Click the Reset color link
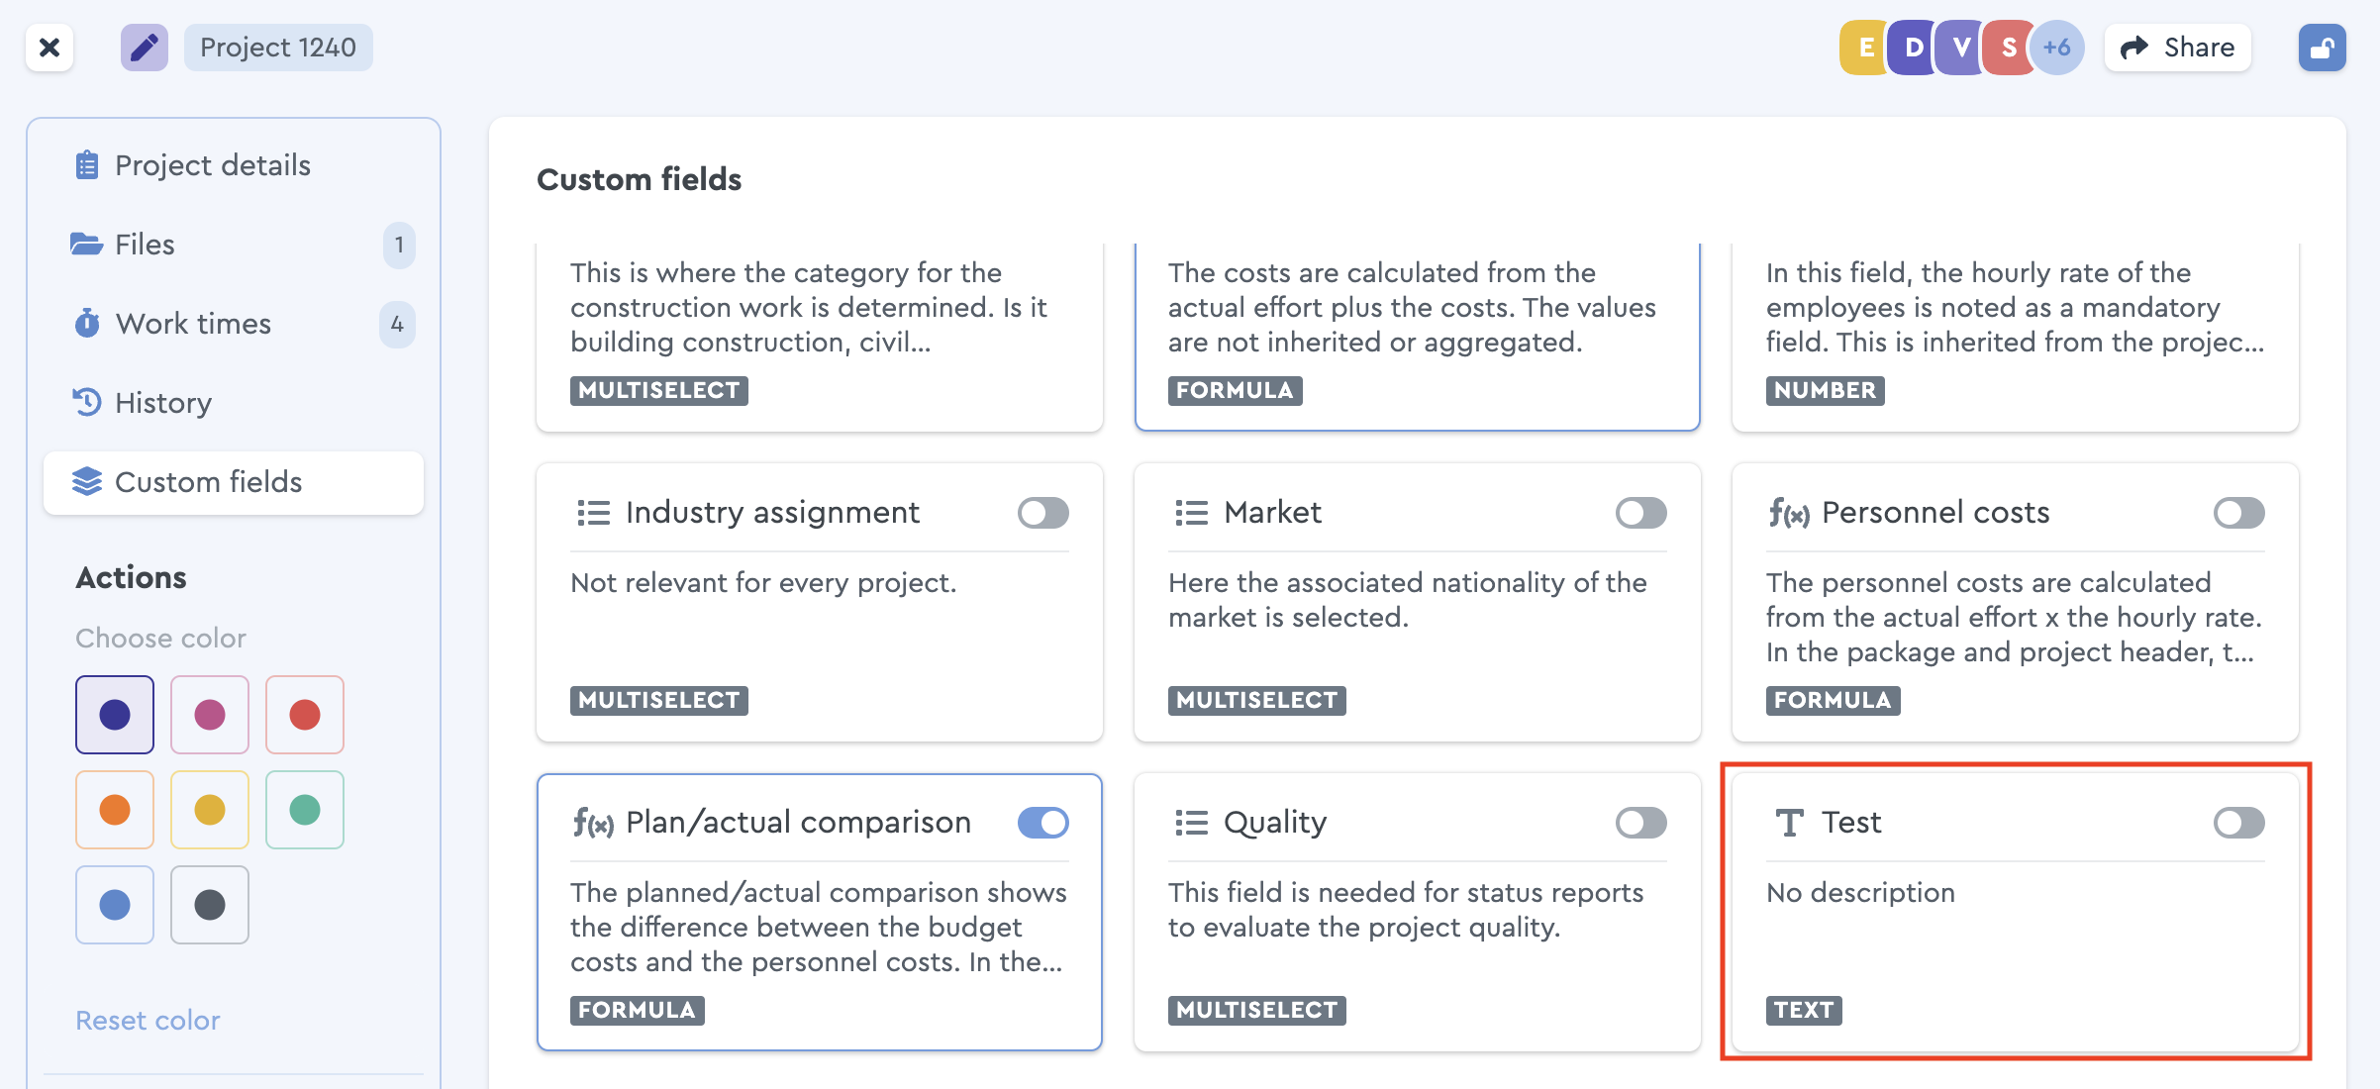The width and height of the screenshot is (2380, 1089). click(148, 1020)
